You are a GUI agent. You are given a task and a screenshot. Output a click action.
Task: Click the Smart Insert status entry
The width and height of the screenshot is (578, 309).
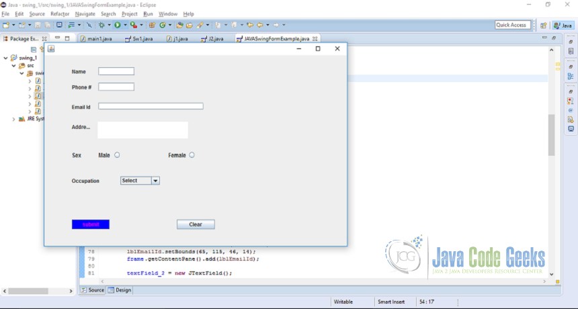tap(391, 302)
